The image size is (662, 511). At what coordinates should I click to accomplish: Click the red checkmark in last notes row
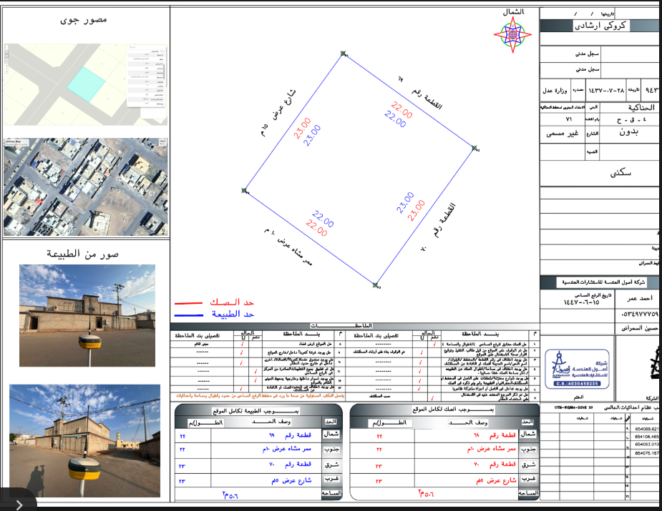(x=432, y=397)
